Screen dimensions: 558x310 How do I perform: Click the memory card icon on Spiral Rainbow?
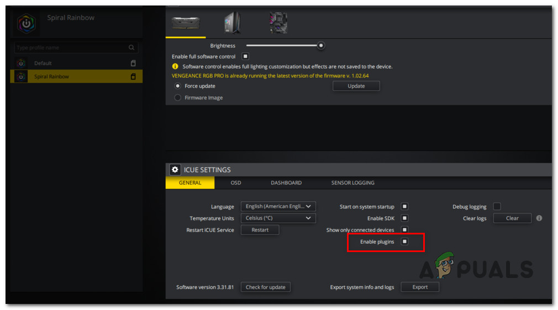click(133, 77)
